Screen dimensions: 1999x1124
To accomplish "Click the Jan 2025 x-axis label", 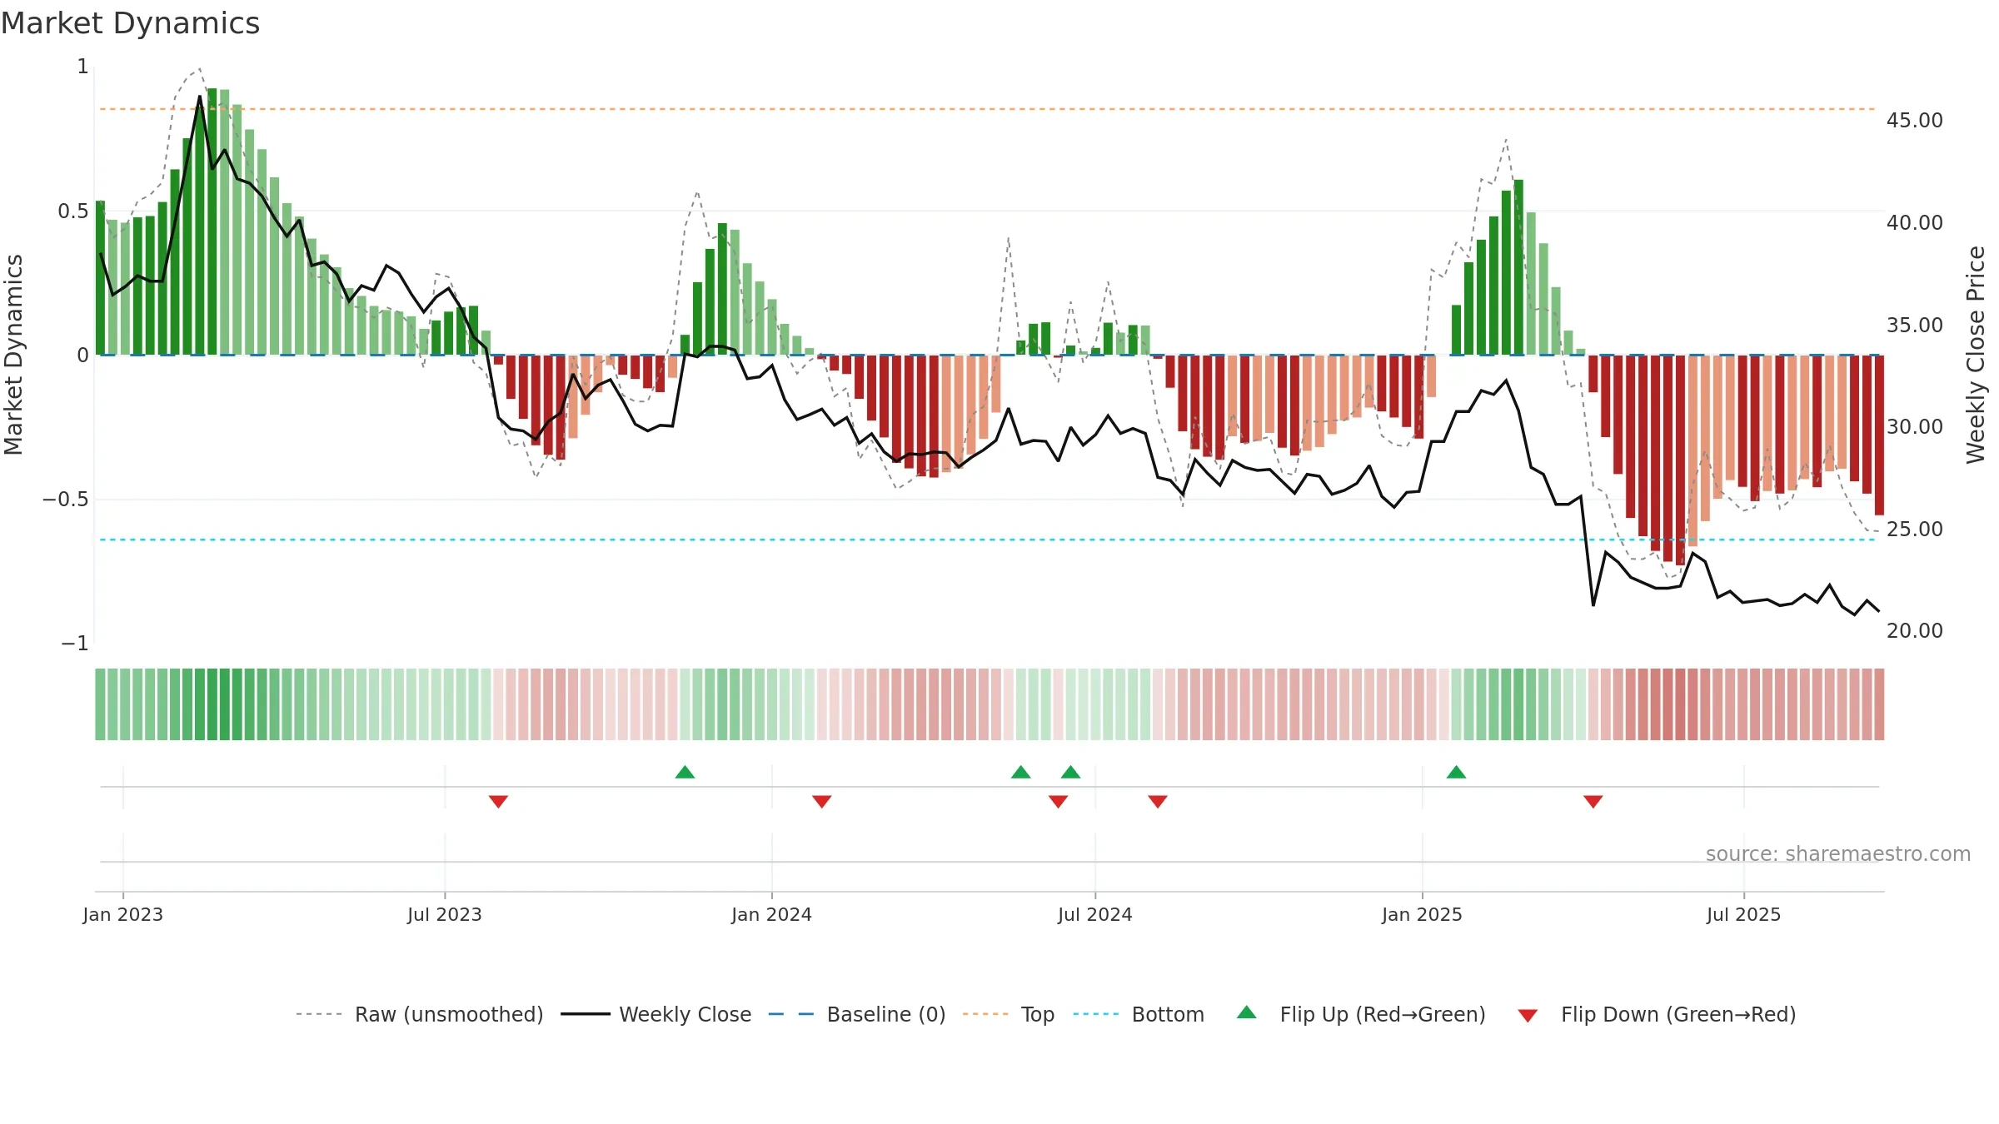I will (x=1422, y=914).
